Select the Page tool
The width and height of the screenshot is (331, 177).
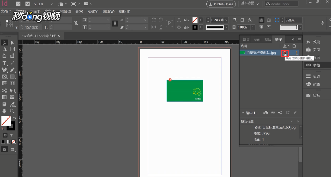[x=4, y=49]
